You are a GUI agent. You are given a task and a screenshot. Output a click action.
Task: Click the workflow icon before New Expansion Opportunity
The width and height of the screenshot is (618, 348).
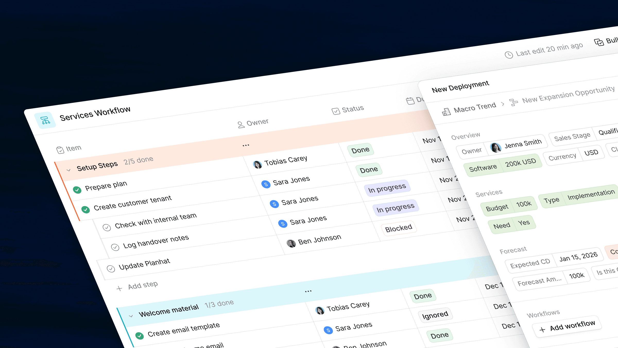click(x=513, y=102)
